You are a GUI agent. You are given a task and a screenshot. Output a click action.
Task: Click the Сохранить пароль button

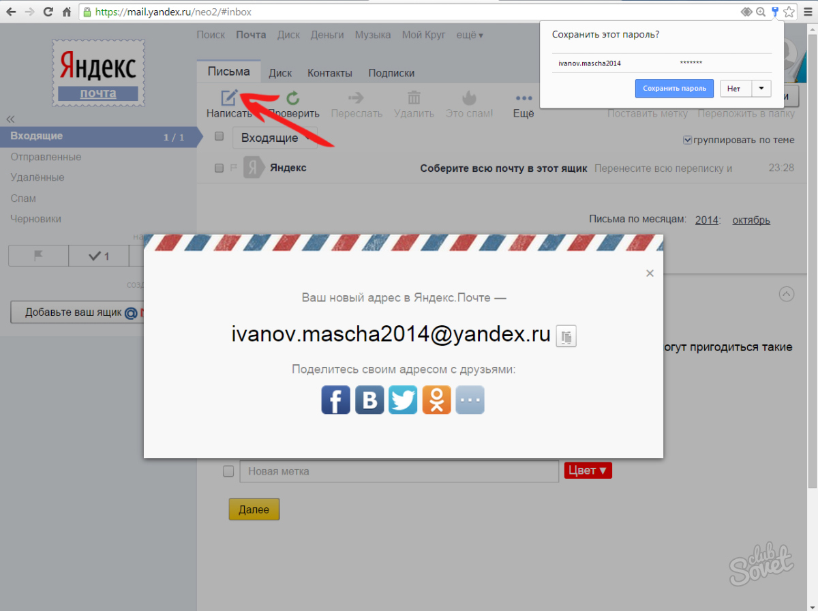675,88
